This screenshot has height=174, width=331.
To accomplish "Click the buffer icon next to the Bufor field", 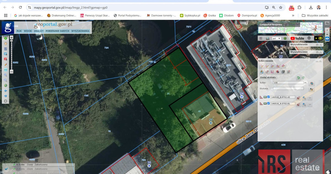I will click(311, 83).
